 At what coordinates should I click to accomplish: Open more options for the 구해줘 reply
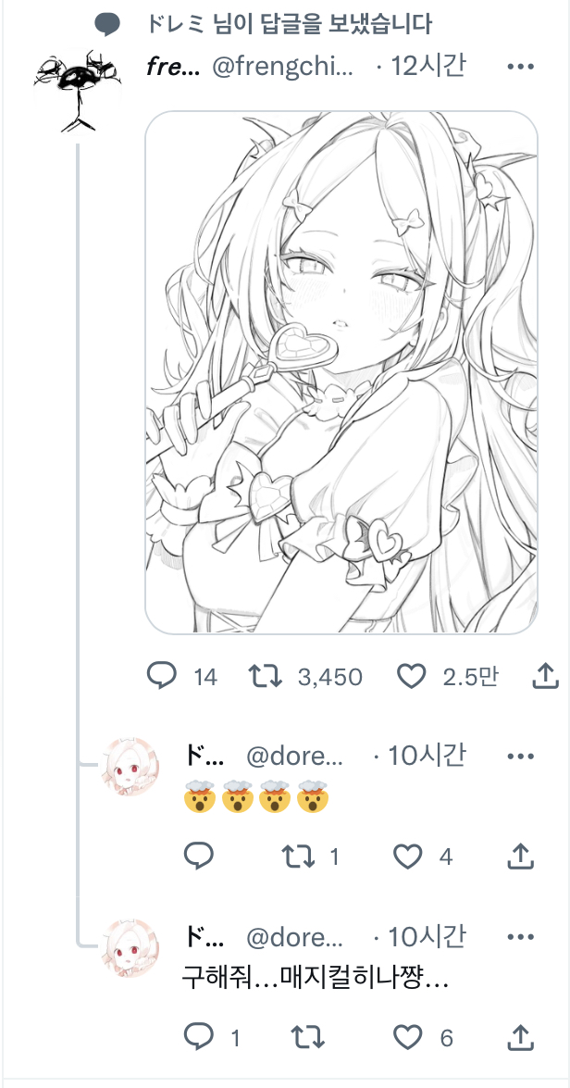521,937
